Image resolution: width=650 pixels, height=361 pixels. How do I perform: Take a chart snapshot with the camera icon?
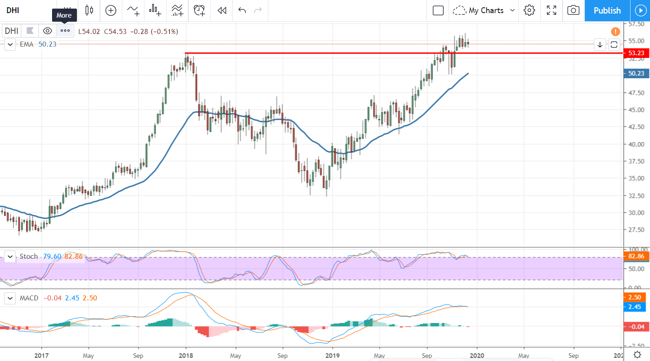573,10
